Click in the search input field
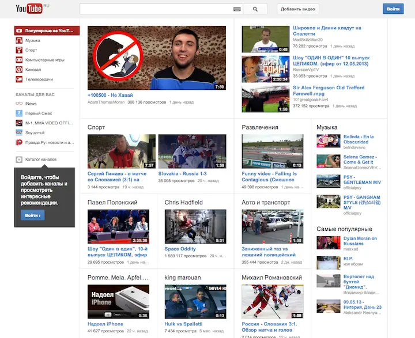The image size is (415, 338). point(156,9)
